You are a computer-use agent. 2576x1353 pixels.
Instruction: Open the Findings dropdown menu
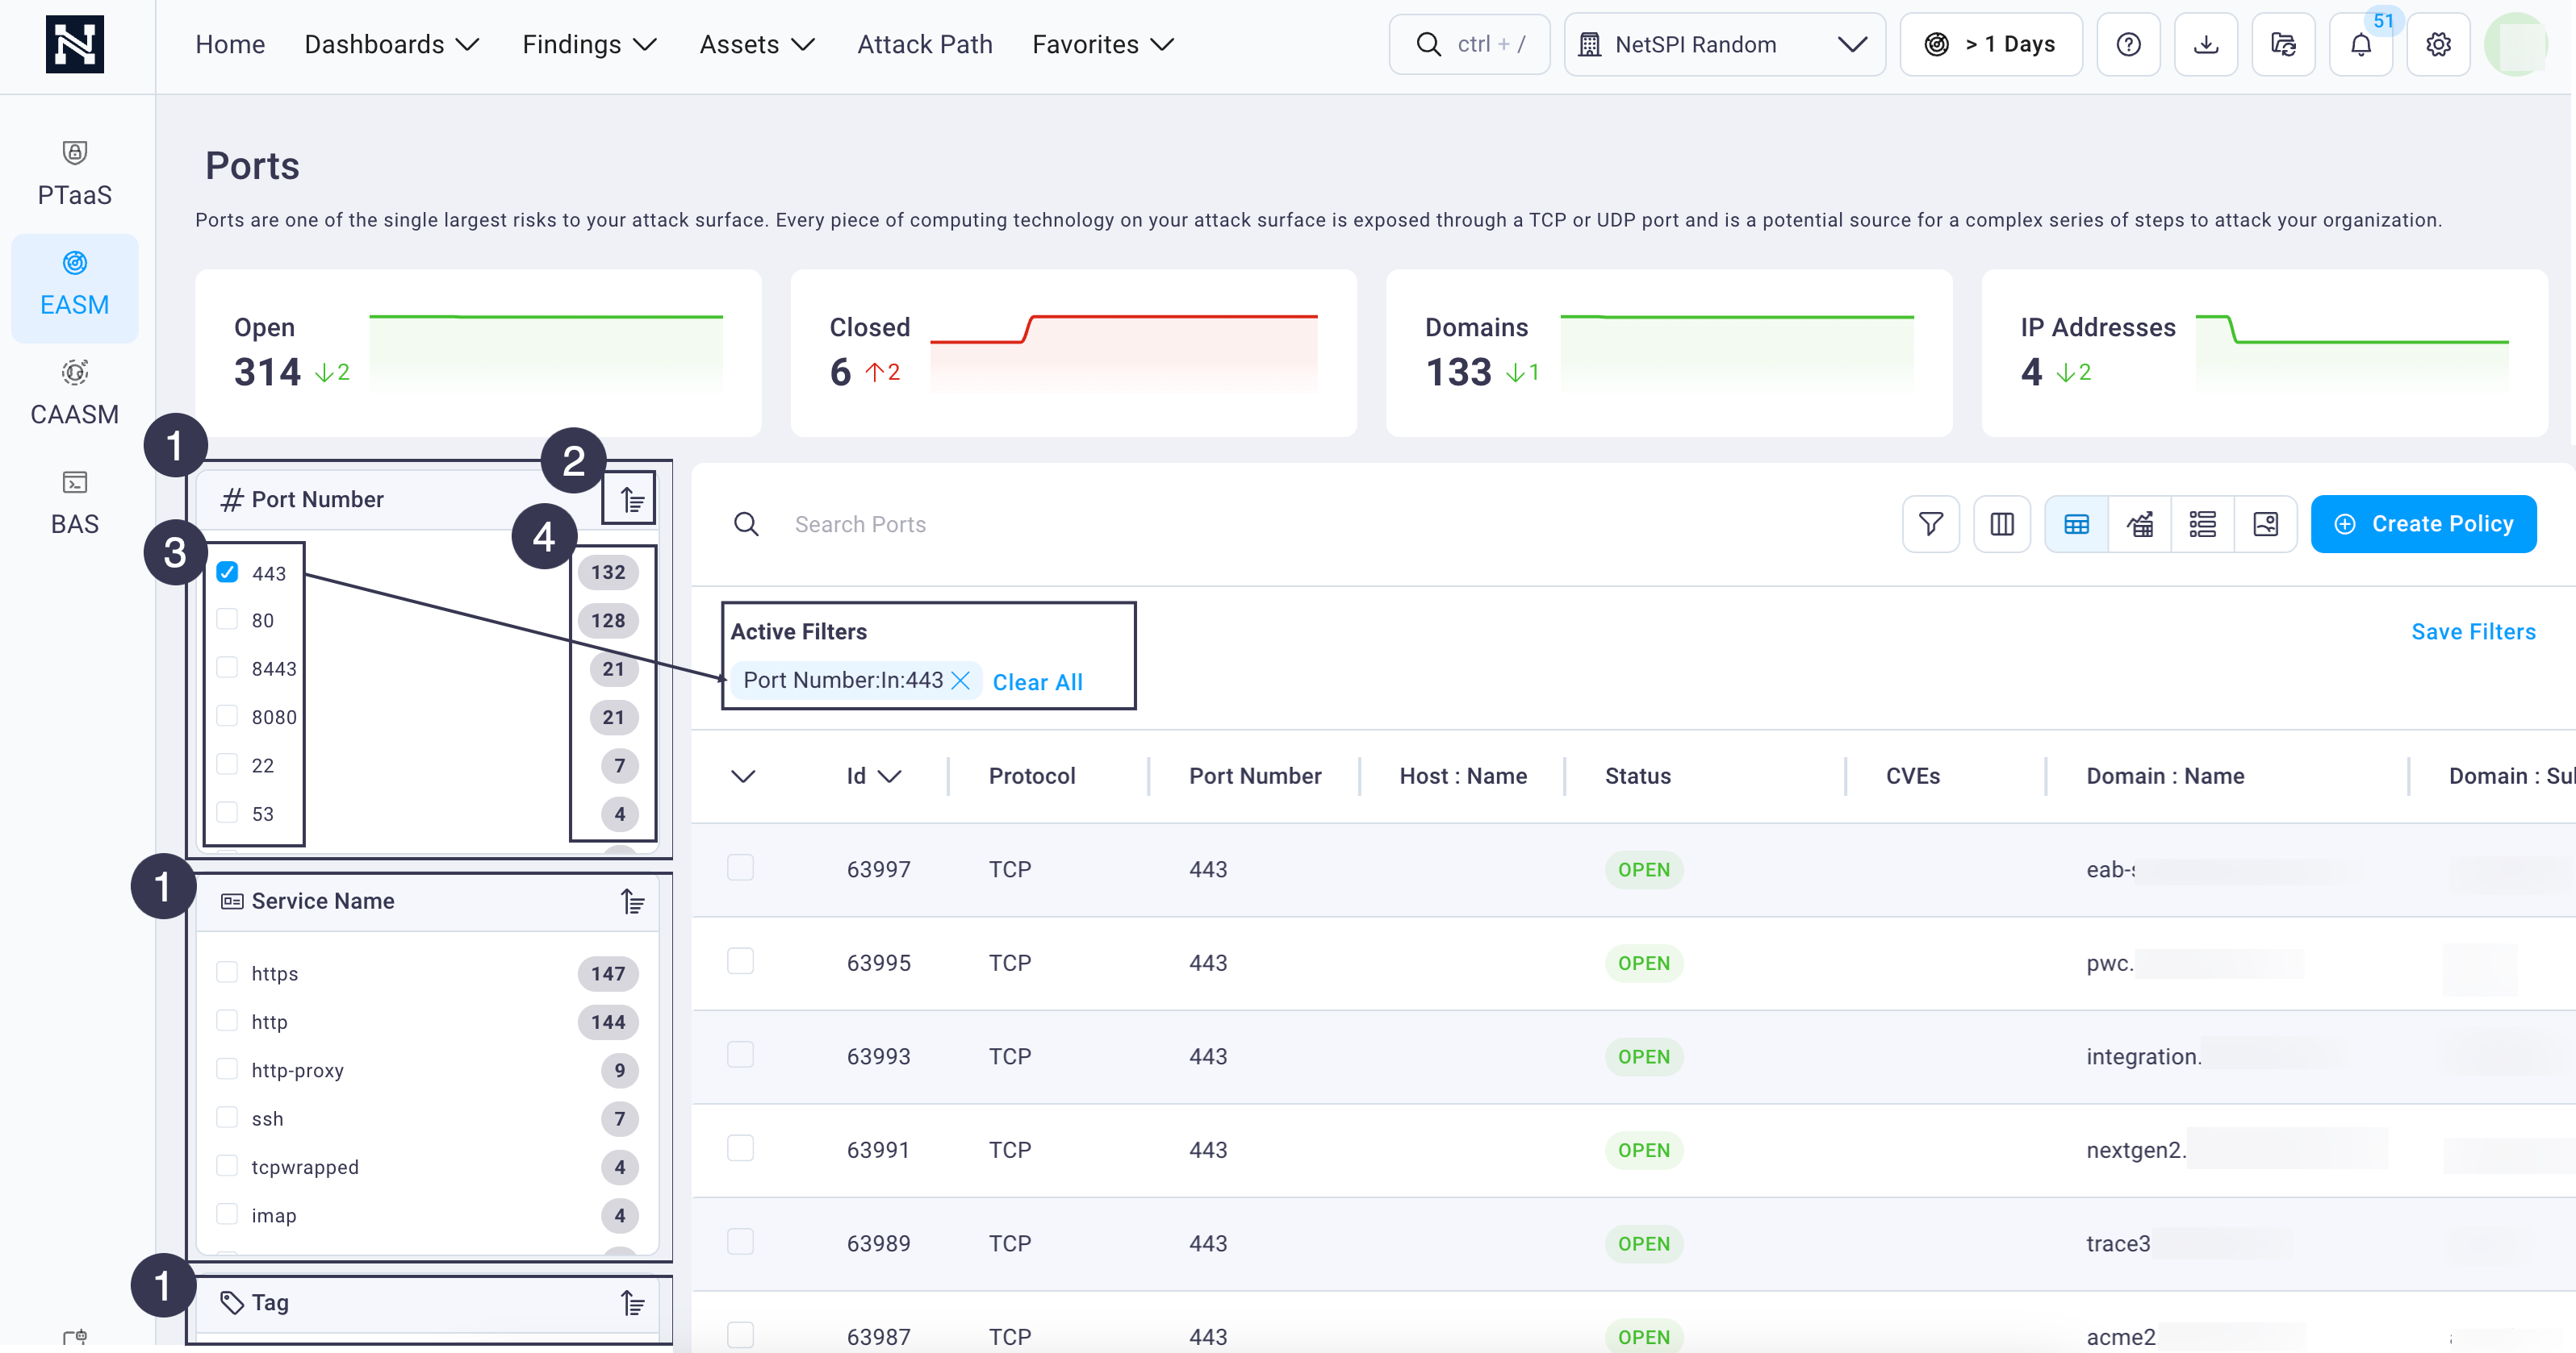(589, 44)
